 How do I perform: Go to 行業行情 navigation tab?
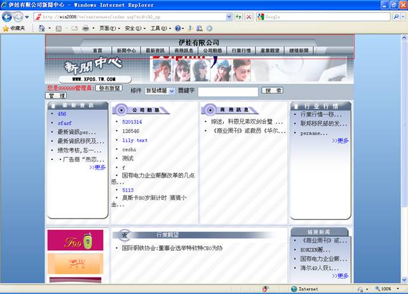[x=241, y=50]
